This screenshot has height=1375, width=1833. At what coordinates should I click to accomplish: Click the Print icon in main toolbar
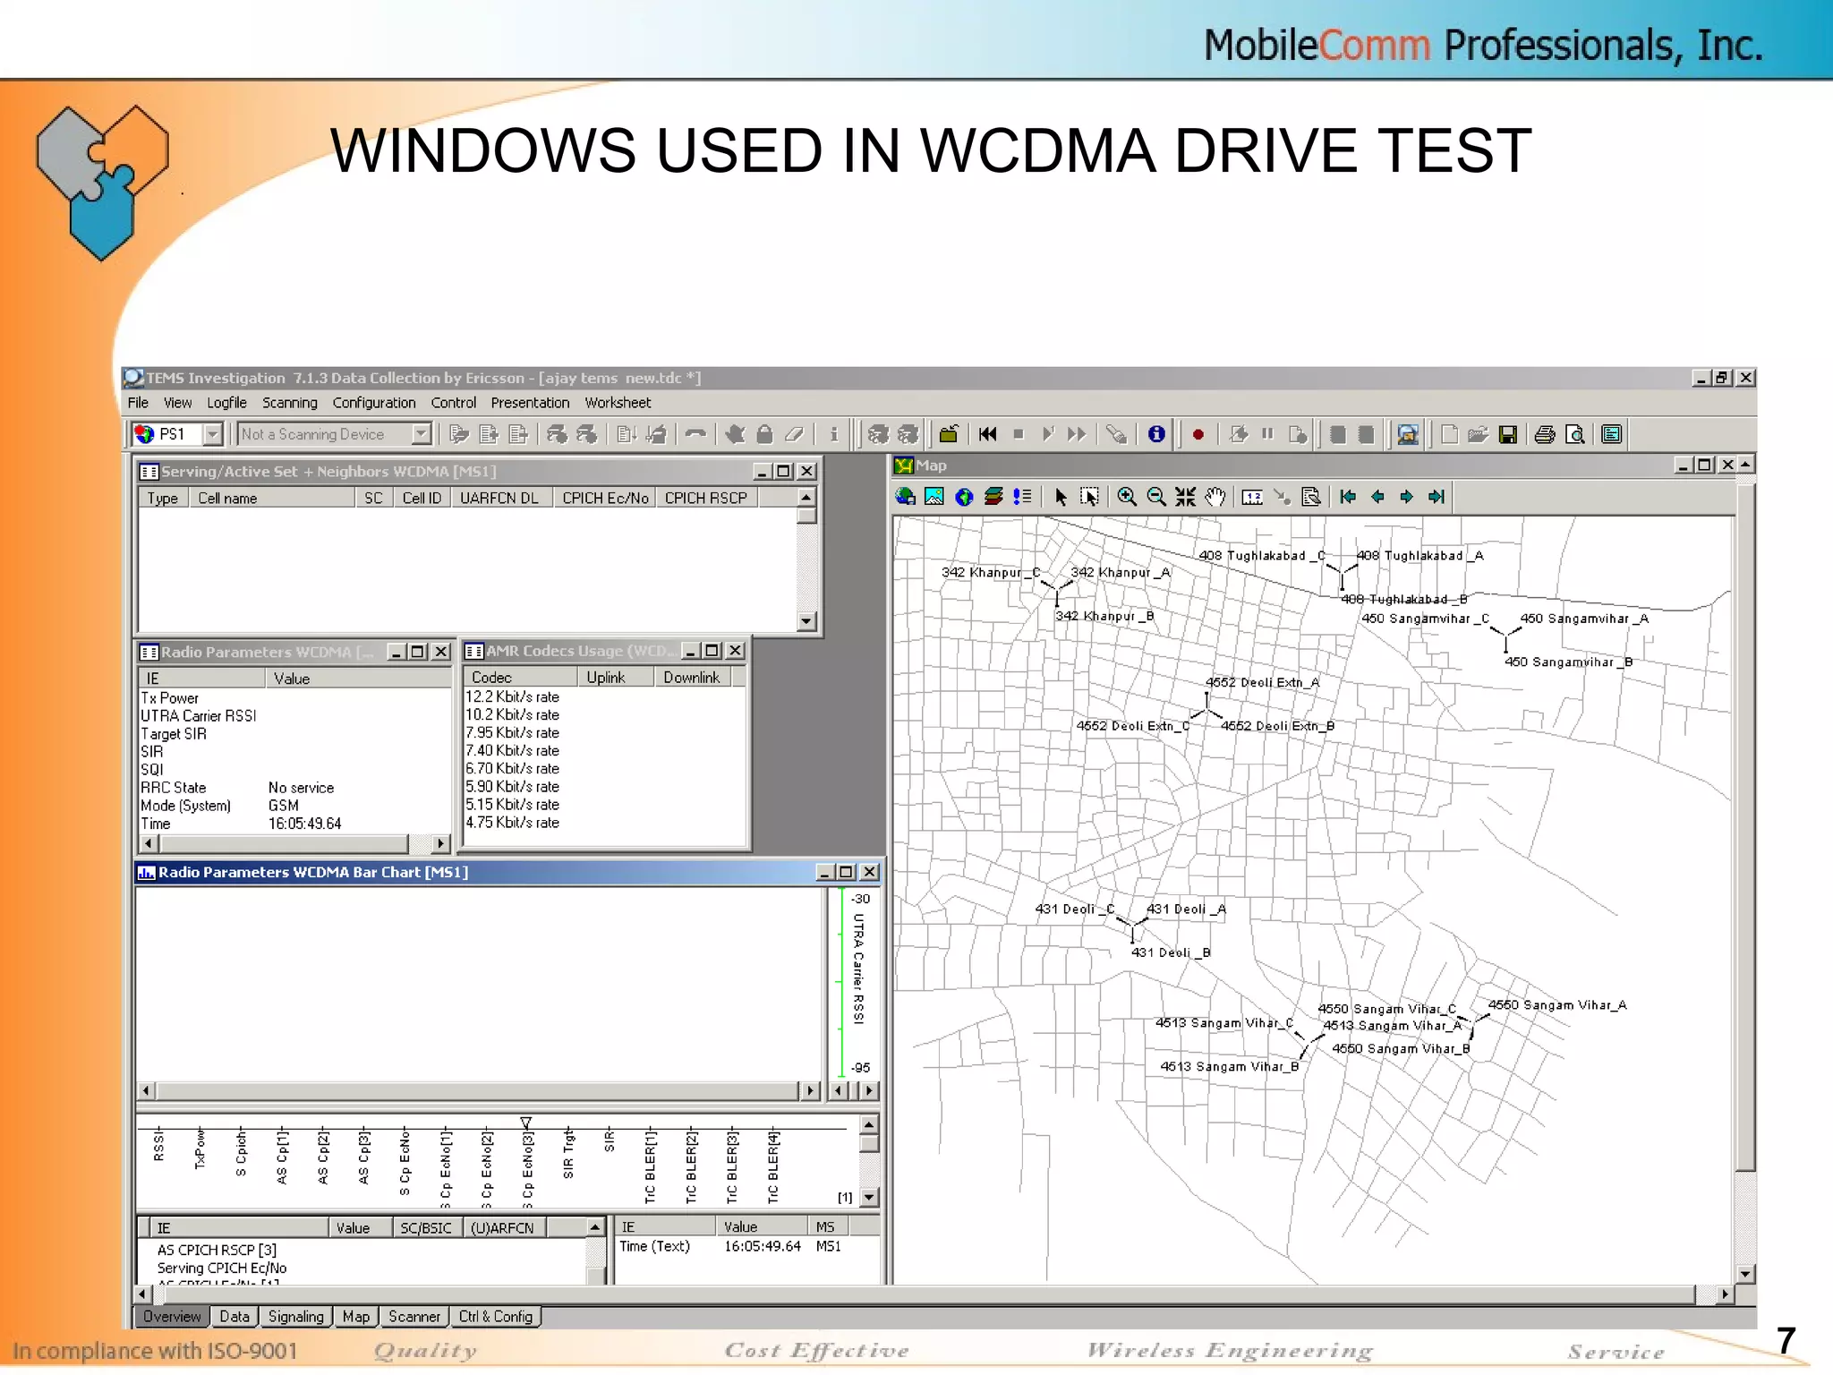[x=1545, y=435]
